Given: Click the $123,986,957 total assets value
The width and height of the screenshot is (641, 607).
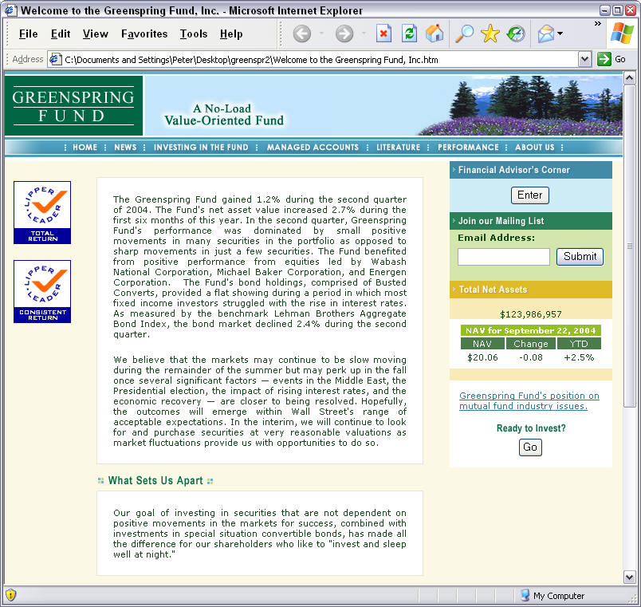Looking at the screenshot, I should point(531,314).
